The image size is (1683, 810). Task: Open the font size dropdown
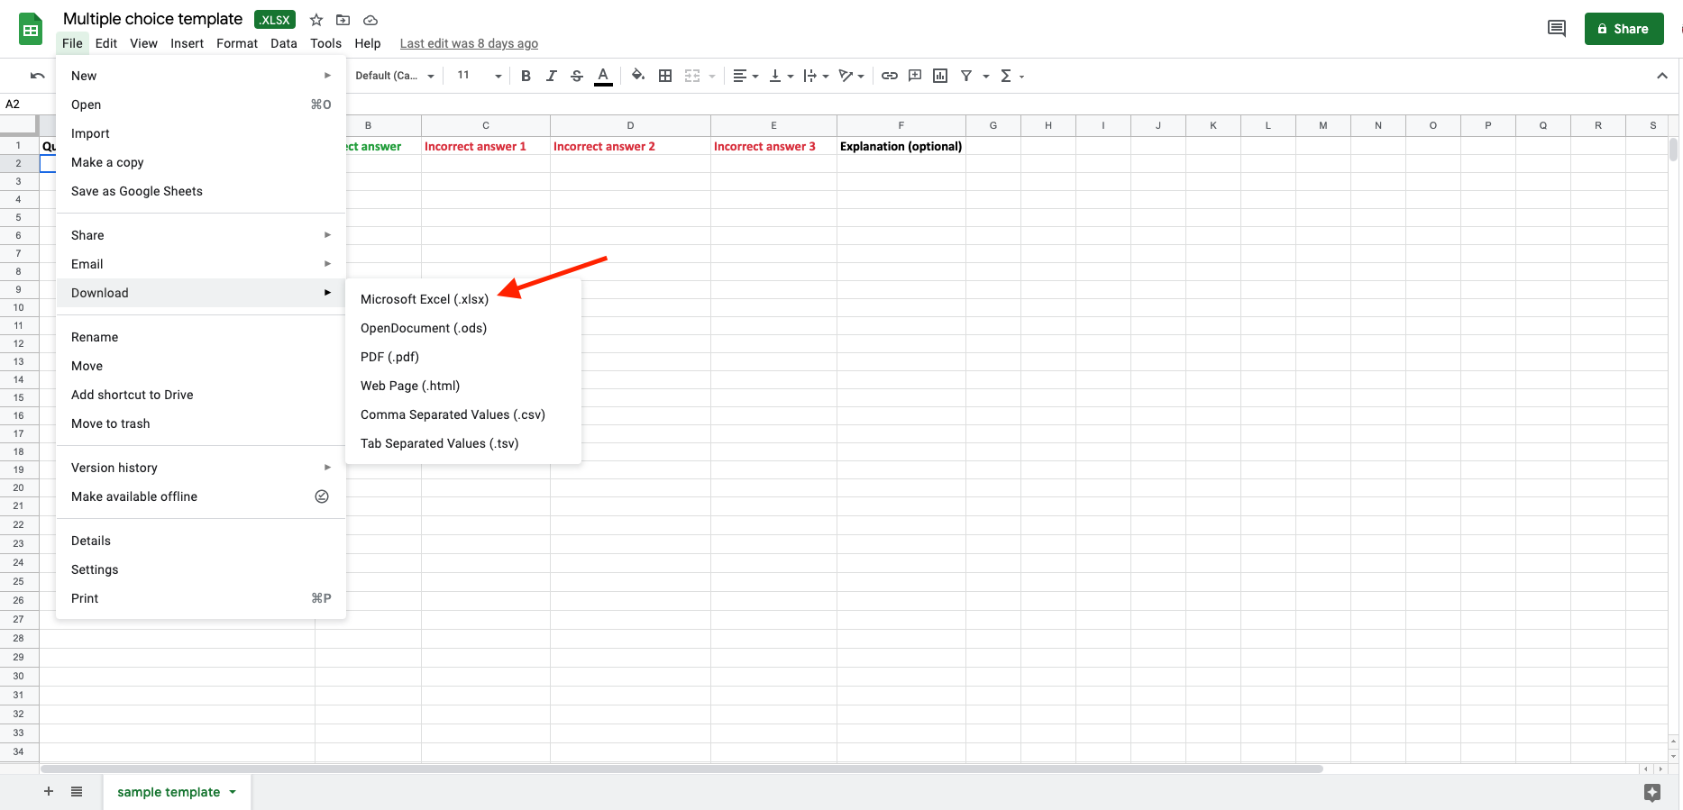tap(479, 76)
